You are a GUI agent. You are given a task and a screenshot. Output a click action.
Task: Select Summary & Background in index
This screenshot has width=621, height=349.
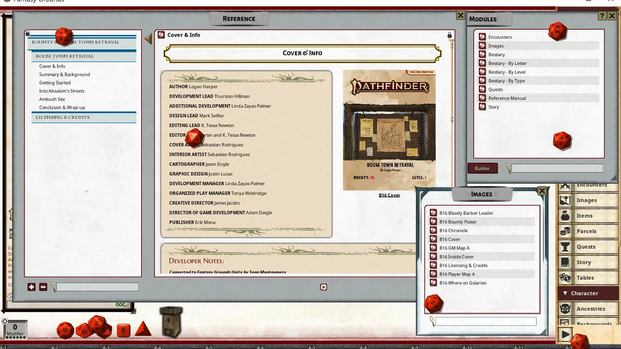point(65,75)
